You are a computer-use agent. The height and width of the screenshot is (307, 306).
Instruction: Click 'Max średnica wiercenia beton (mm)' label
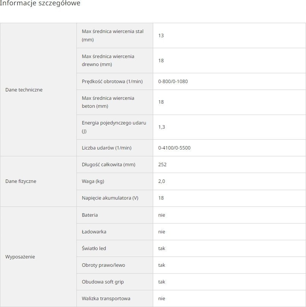tap(108, 102)
